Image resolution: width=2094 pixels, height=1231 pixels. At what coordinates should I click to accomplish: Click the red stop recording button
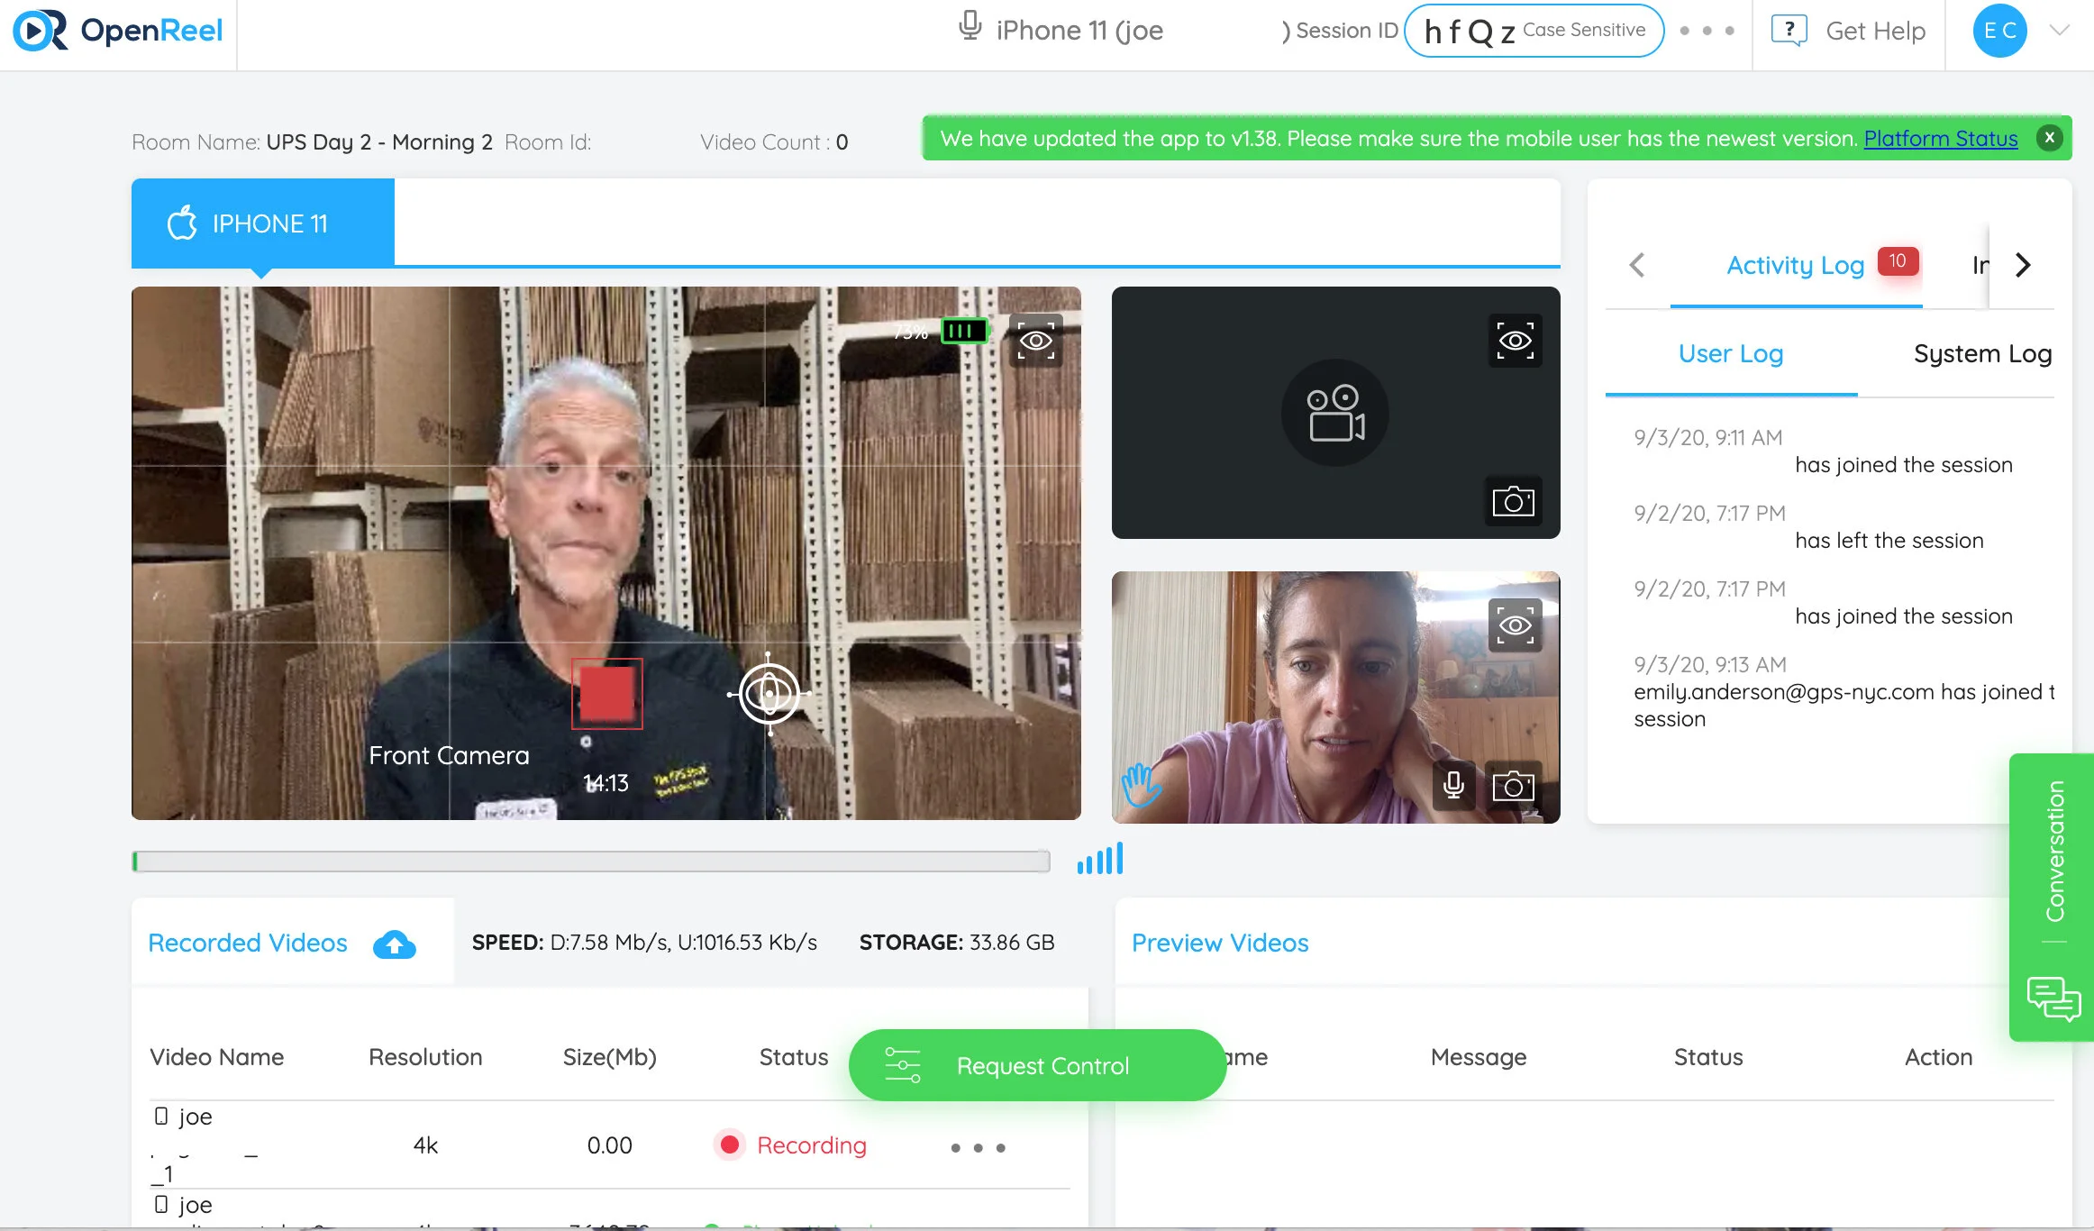(606, 693)
